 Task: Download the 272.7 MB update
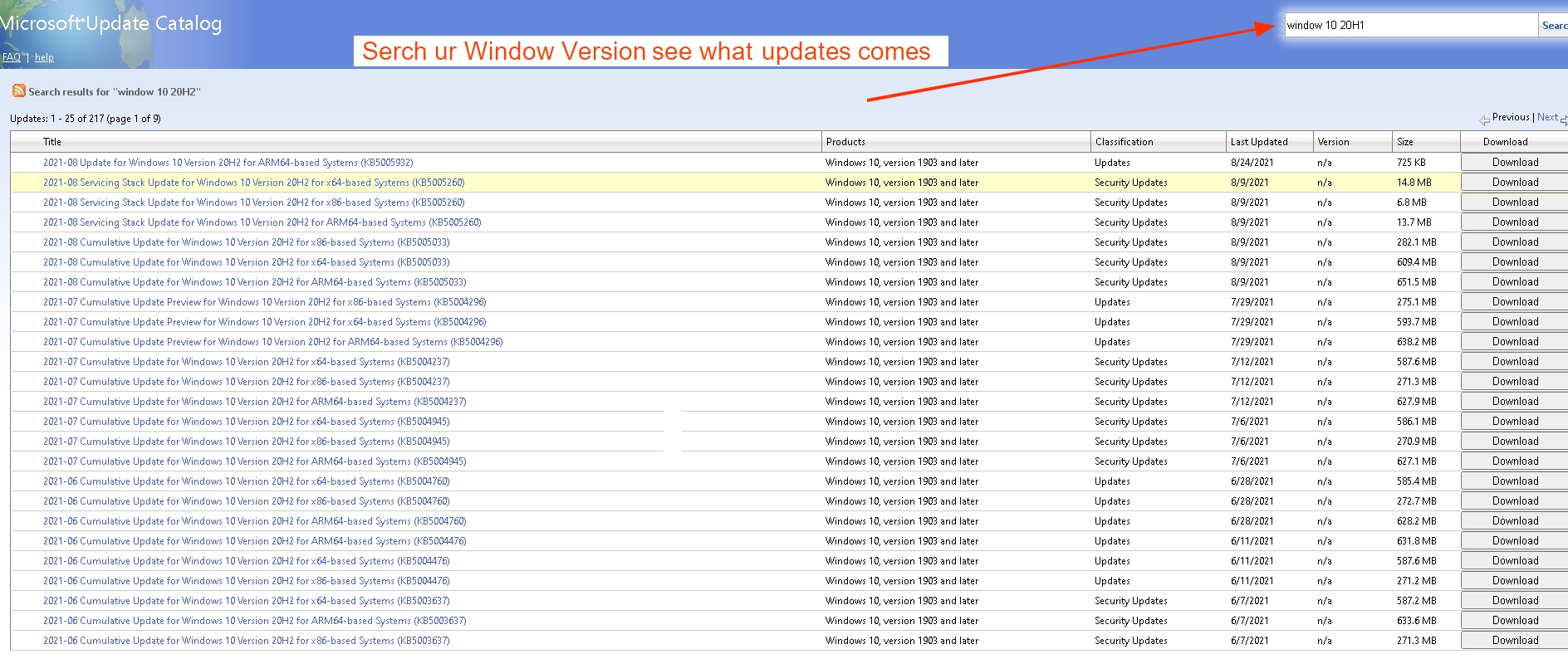click(x=1515, y=501)
